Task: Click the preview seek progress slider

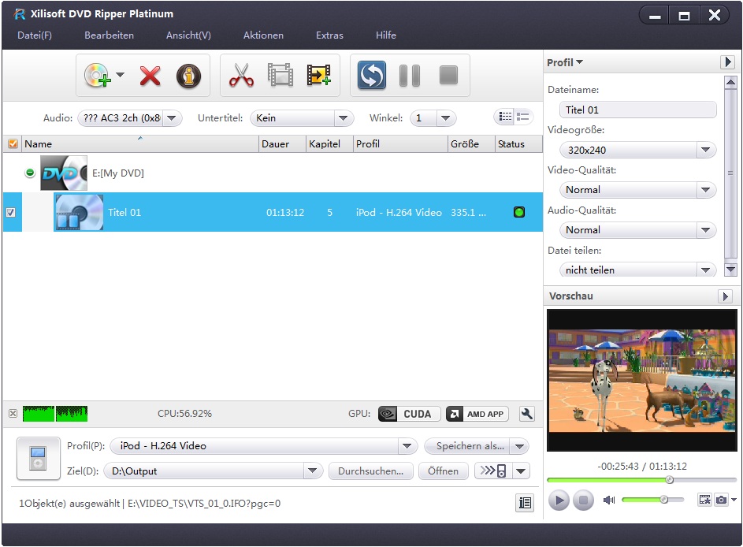Action: click(x=641, y=480)
